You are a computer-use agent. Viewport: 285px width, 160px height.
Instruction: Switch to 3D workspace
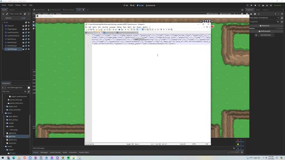click(x=132, y=5)
